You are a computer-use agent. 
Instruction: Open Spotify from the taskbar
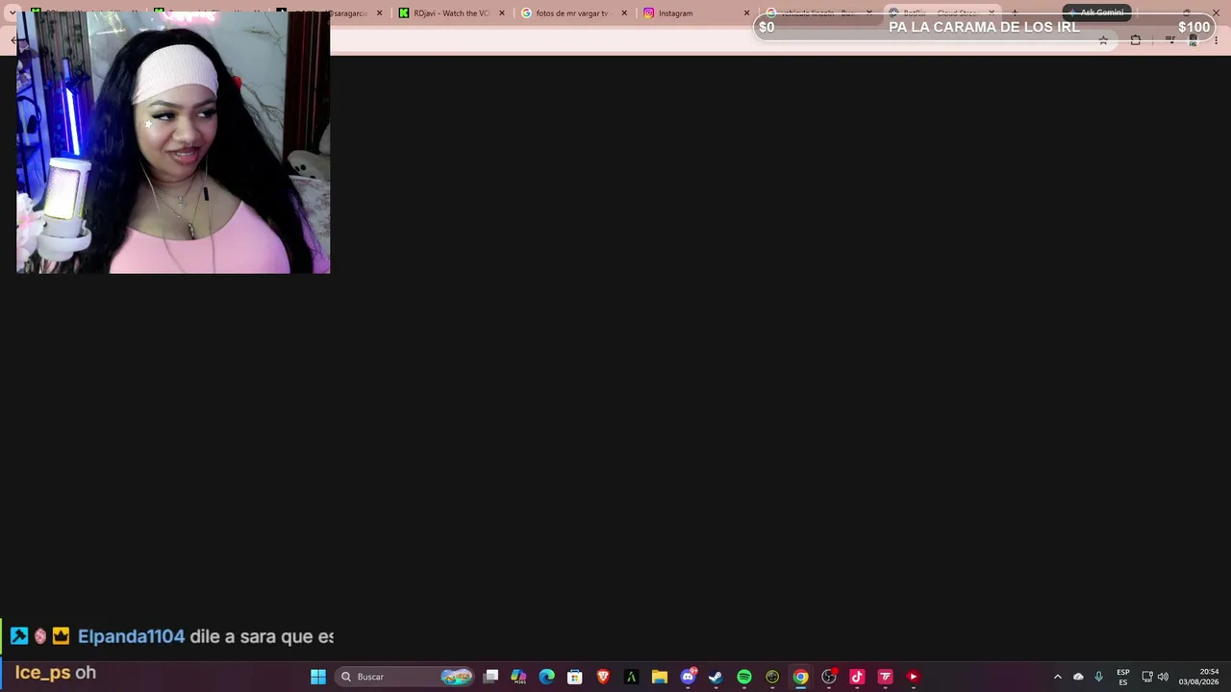point(744,677)
